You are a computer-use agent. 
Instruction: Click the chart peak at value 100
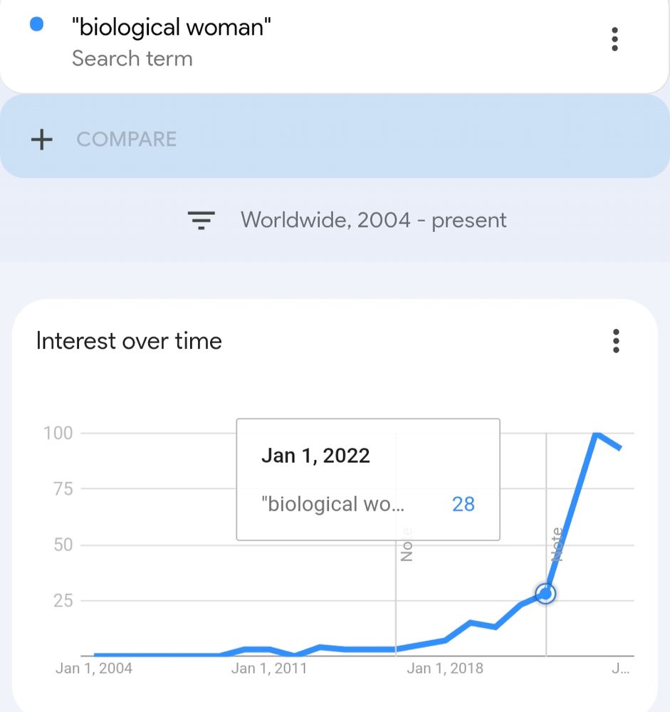point(597,433)
